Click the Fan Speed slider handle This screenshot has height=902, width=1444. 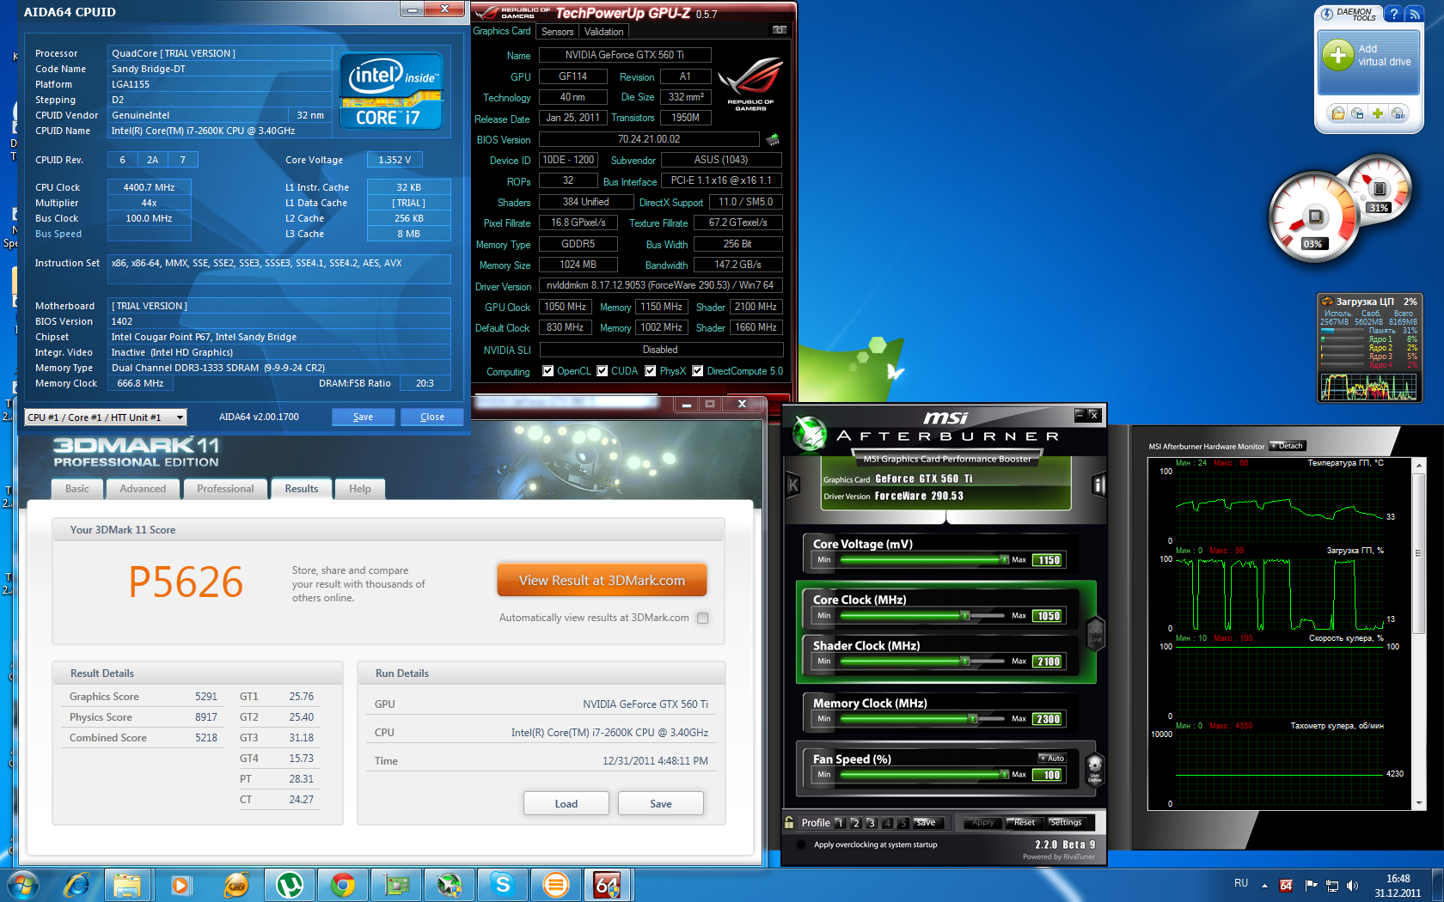coord(1005,774)
